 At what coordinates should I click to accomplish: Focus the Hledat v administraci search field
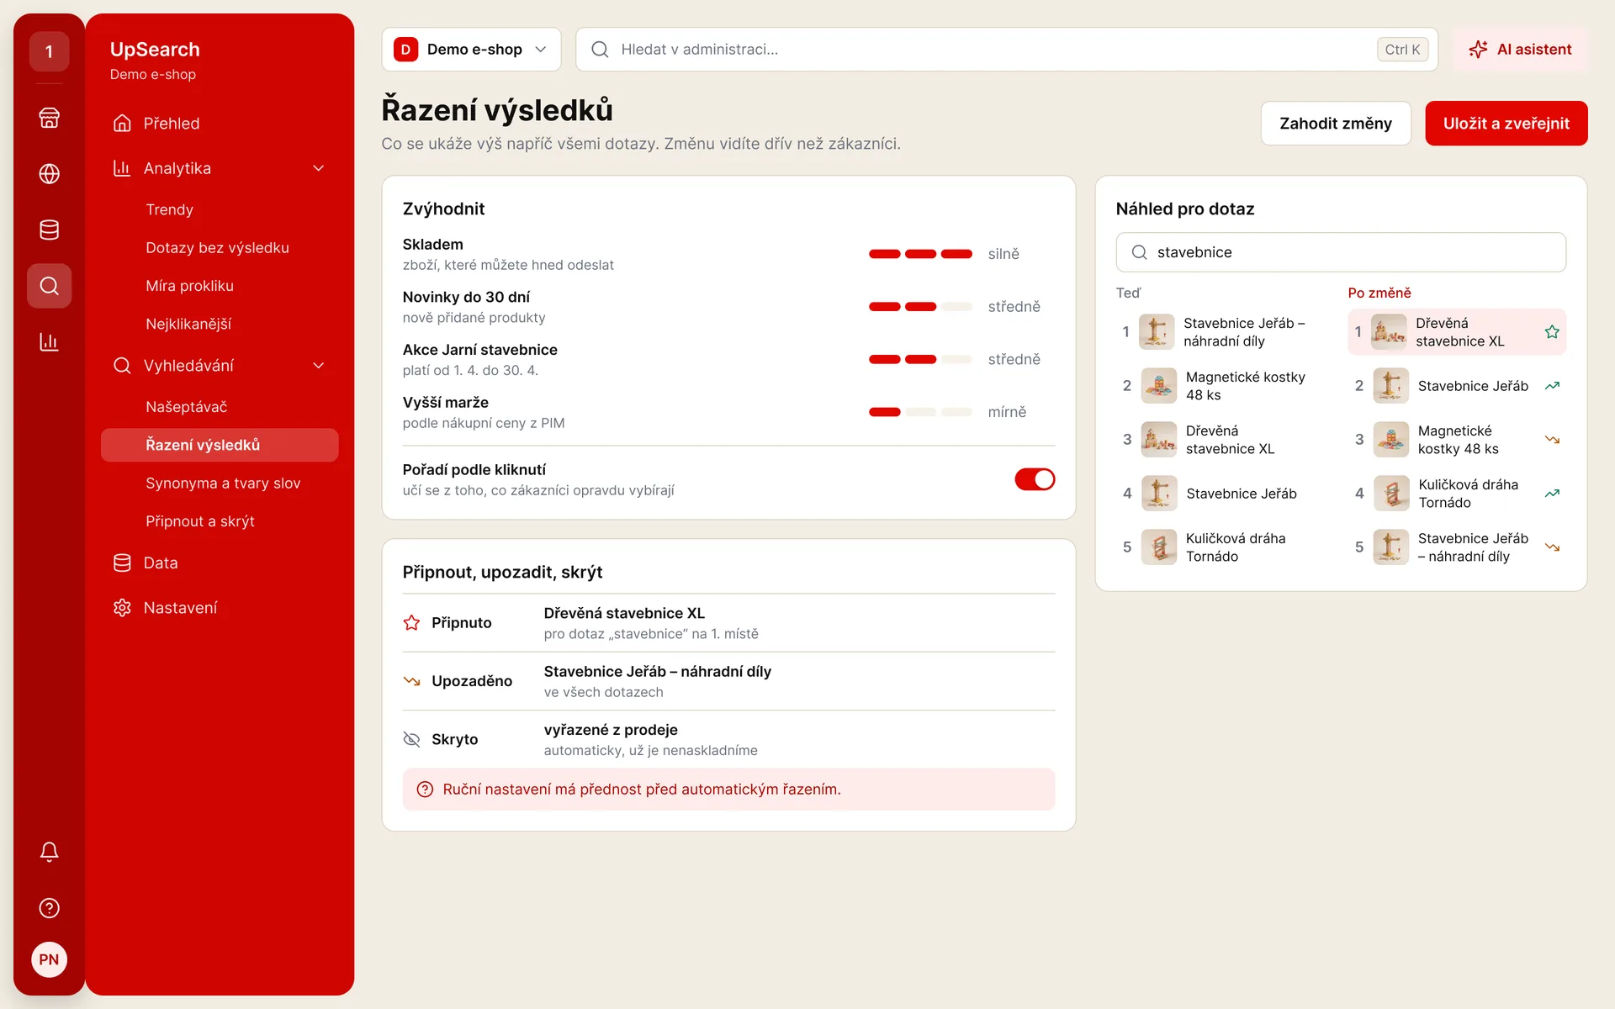pos(1006,50)
